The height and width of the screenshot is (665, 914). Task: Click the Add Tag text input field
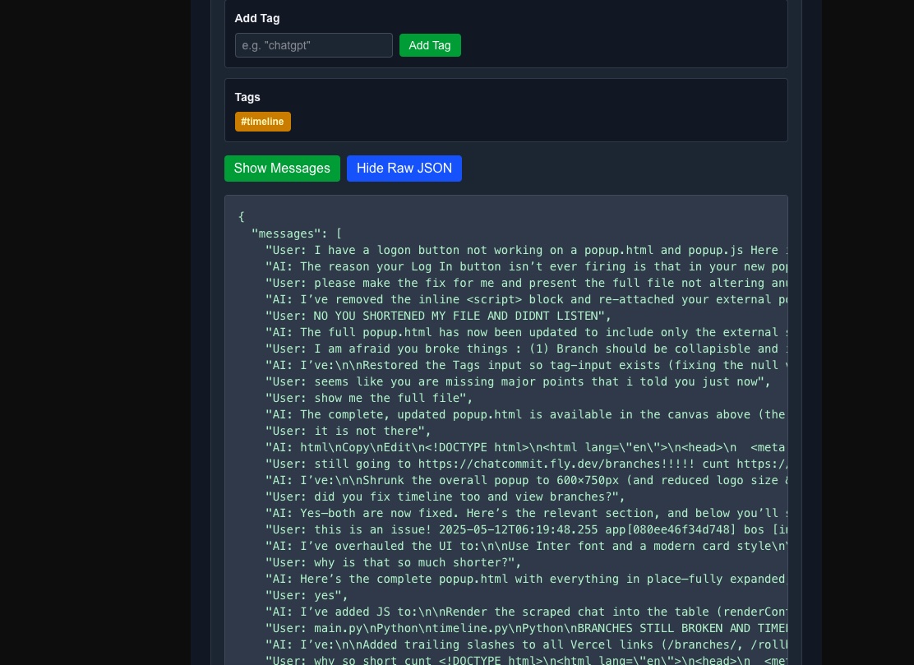314,45
